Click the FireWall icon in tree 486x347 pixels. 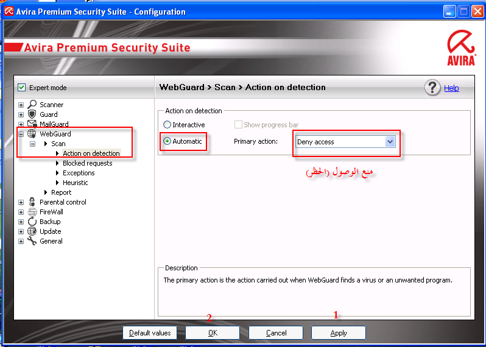32,212
